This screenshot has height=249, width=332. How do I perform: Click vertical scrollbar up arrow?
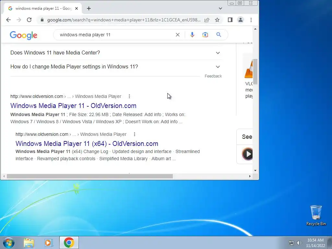[x=255, y=29]
